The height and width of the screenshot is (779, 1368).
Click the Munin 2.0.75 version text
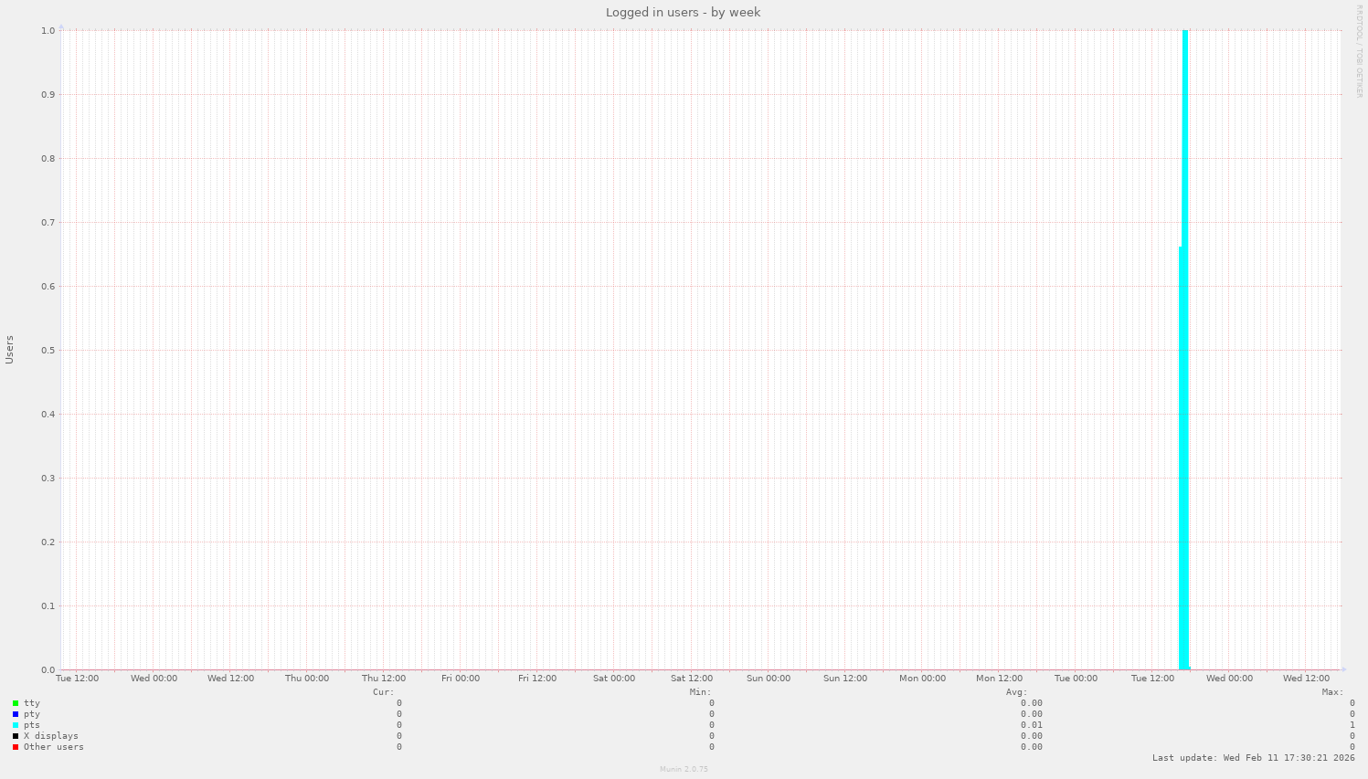point(684,769)
